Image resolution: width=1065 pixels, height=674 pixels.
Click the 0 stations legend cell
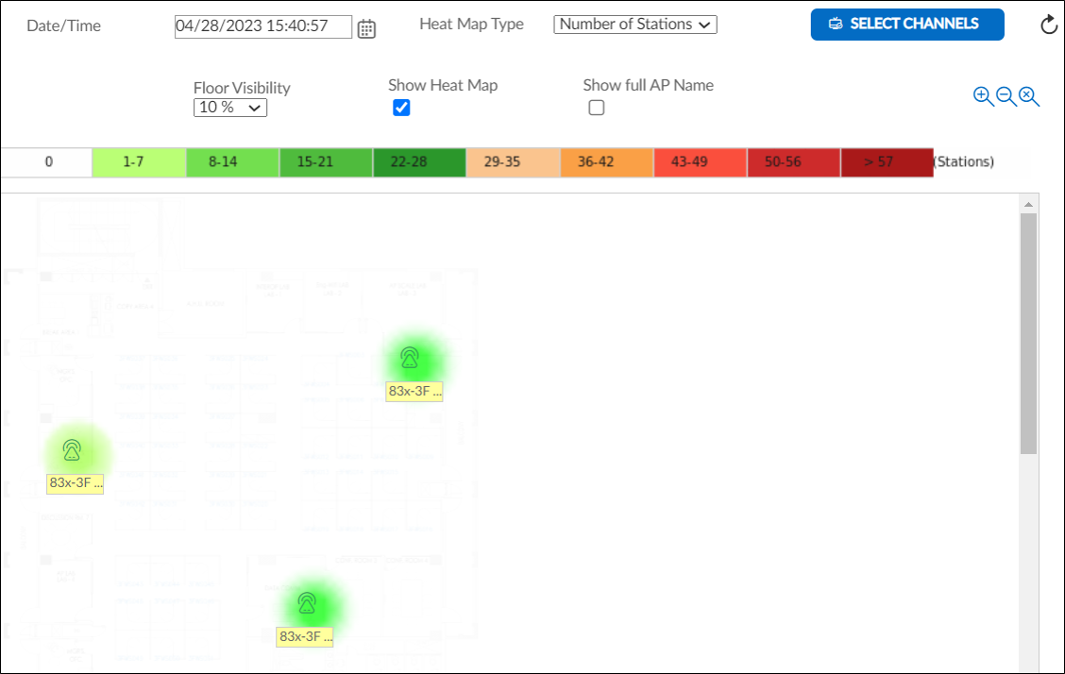(x=45, y=161)
